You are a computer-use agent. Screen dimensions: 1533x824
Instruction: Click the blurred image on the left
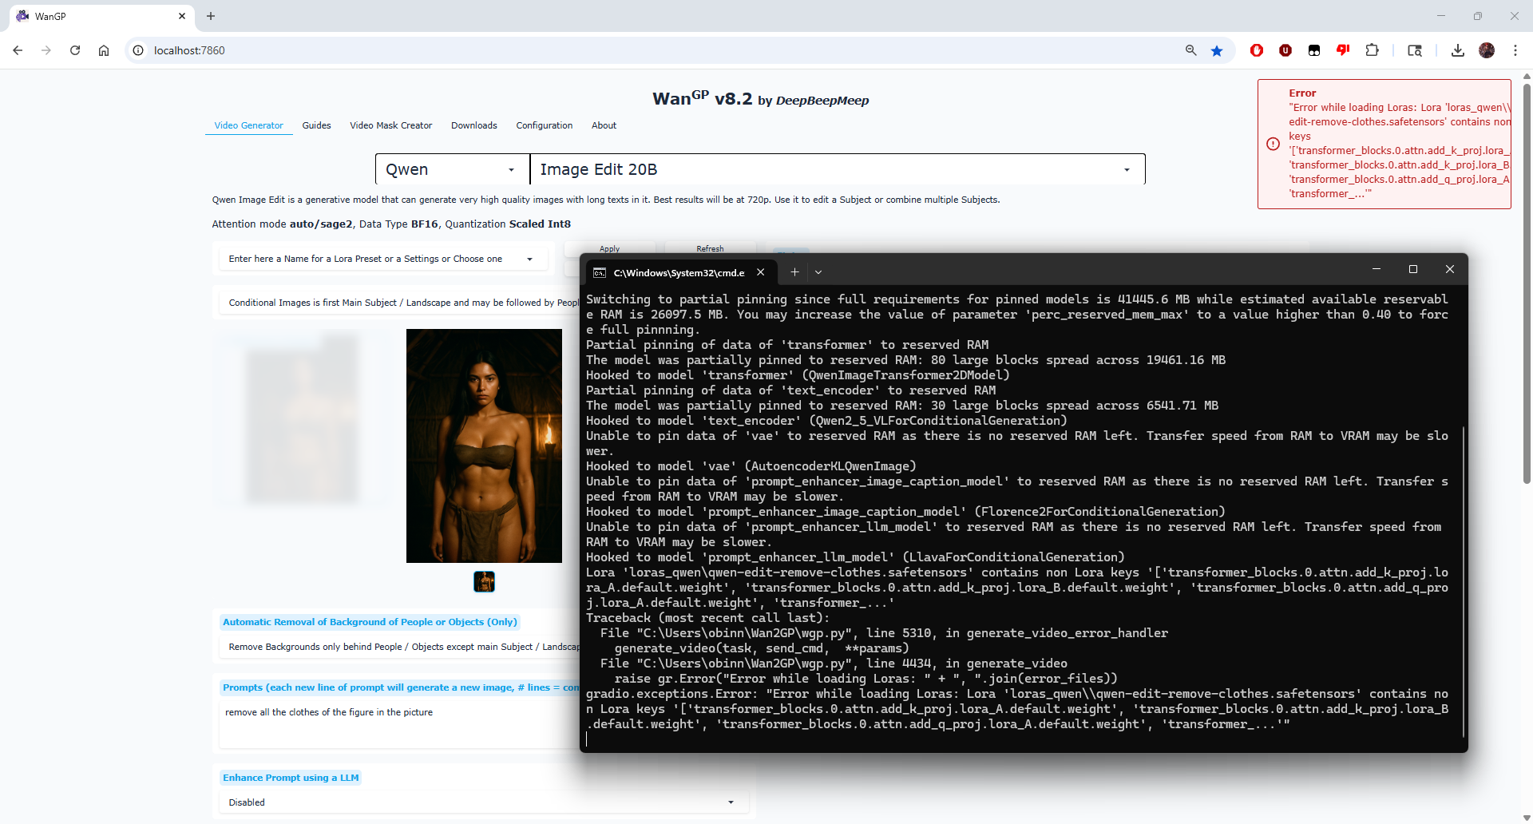[302, 418]
